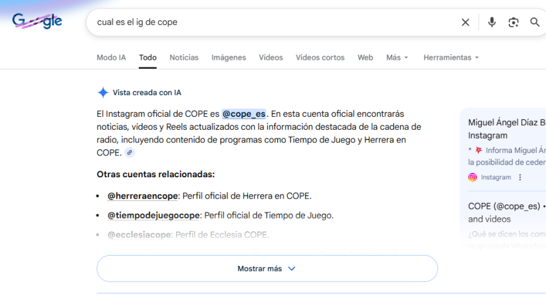546x307 pixels.
Task: Open the @tiempodejuegocope account link
Action: pyautogui.click(x=154, y=215)
